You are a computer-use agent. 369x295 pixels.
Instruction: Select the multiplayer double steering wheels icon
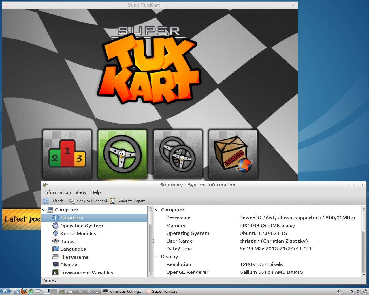pyautogui.click(x=178, y=154)
